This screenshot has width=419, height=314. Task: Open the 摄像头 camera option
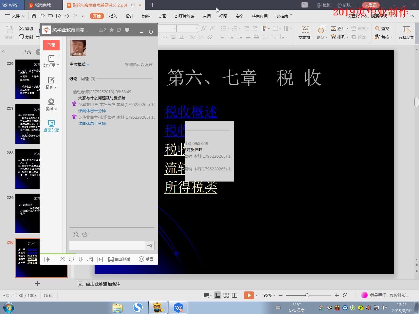(x=51, y=105)
